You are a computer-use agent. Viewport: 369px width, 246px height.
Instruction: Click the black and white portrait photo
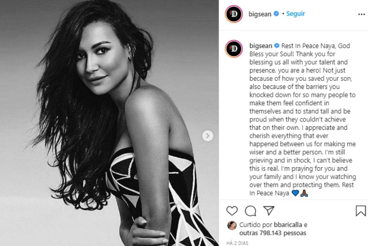[109, 123]
